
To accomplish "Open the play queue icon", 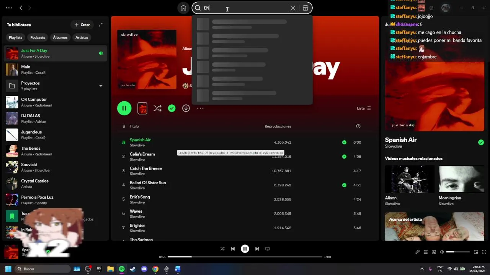I will click(426, 252).
